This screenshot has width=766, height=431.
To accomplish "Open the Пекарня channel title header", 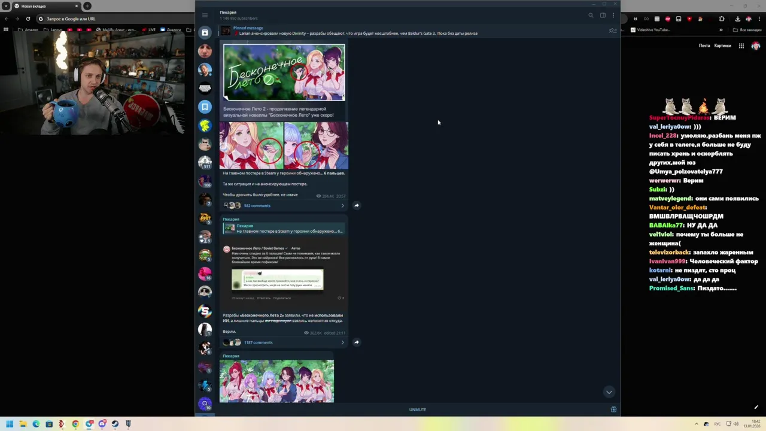I will pos(228,13).
